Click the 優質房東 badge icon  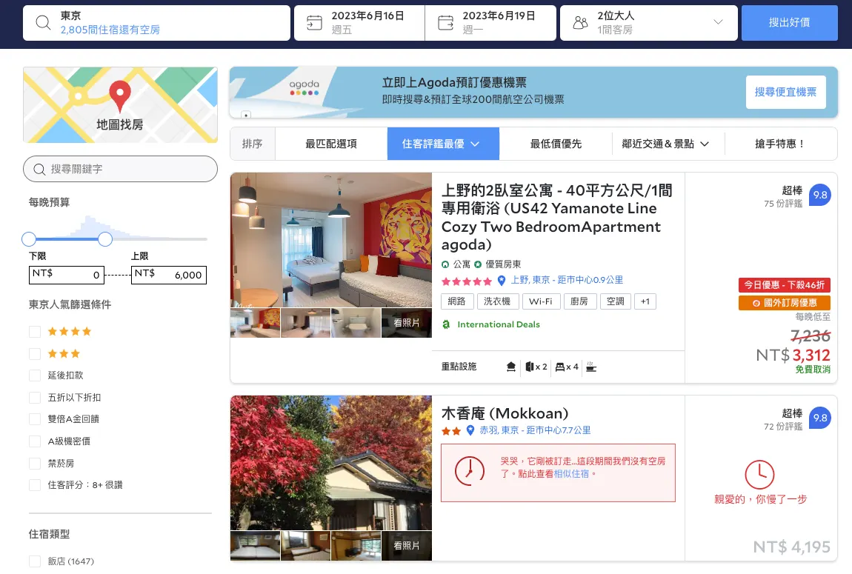coord(478,264)
